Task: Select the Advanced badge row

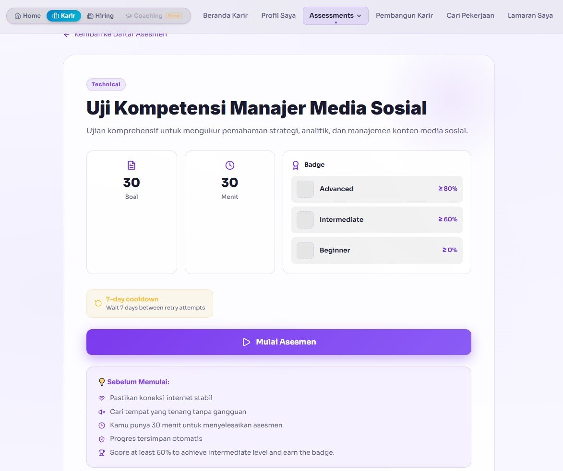Action: click(x=377, y=189)
